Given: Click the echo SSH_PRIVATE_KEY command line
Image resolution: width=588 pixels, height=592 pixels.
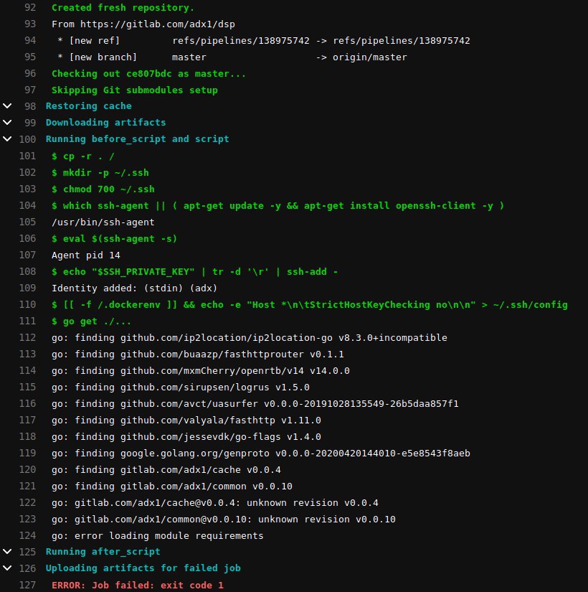Looking at the screenshot, I should 195,272.
